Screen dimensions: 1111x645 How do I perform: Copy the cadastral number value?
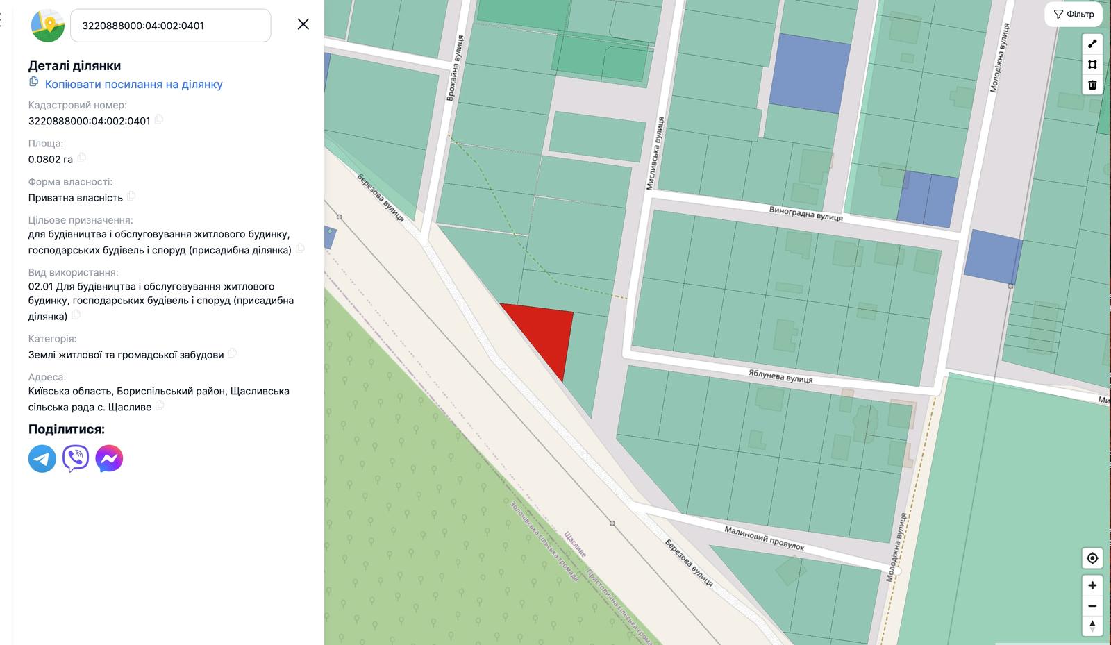(159, 119)
